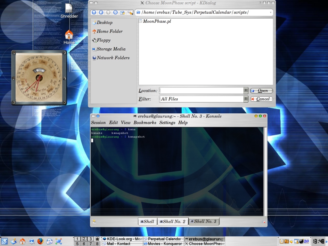Go back in the KDialog toolbar

tap(101, 12)
